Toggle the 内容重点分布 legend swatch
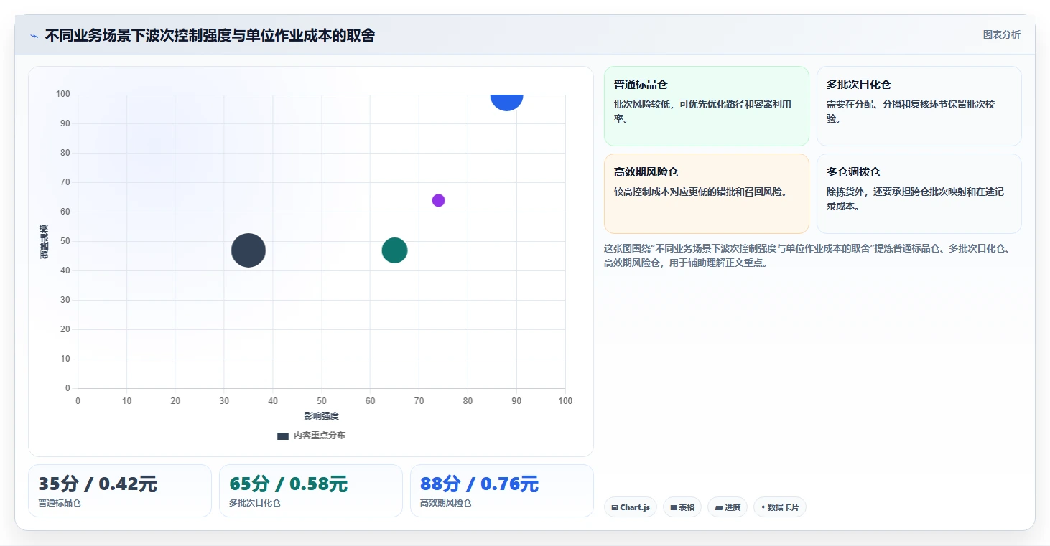 point(282,436)
